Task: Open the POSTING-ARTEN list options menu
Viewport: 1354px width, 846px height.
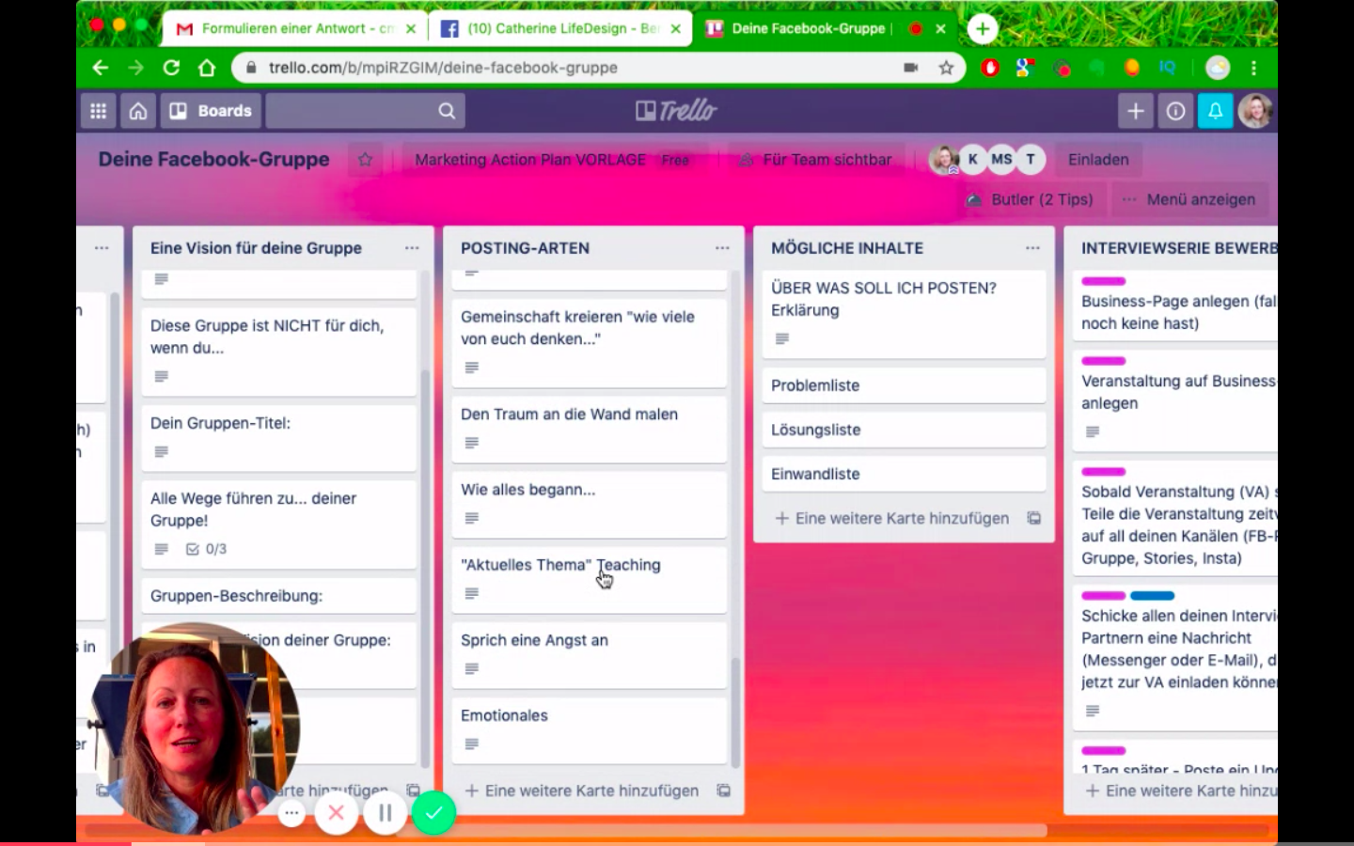Action: click(x=722, y=248)
